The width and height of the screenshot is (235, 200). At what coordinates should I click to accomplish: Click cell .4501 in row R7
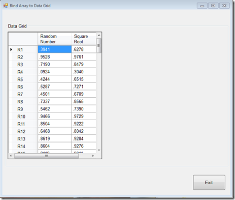[55, 94]
